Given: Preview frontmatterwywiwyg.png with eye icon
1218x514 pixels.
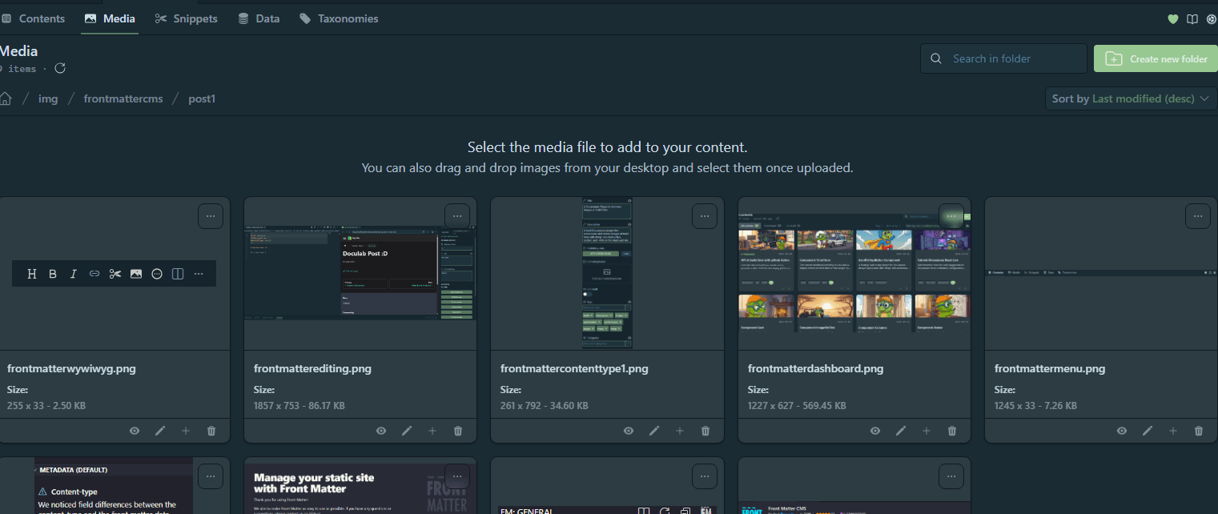Looking at the screenshot, I should [135, 431].
